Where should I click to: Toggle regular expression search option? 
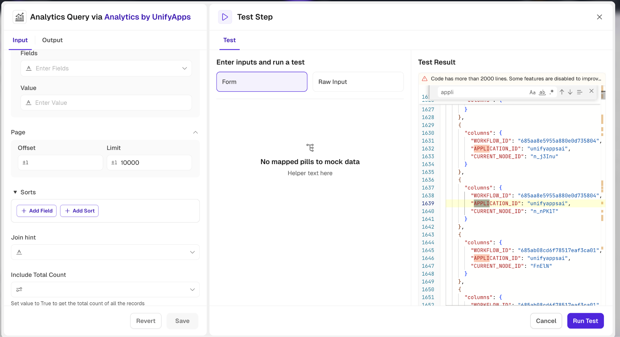(552, 92)
